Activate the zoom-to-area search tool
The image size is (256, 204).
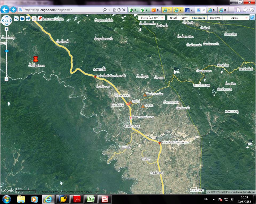28,19
